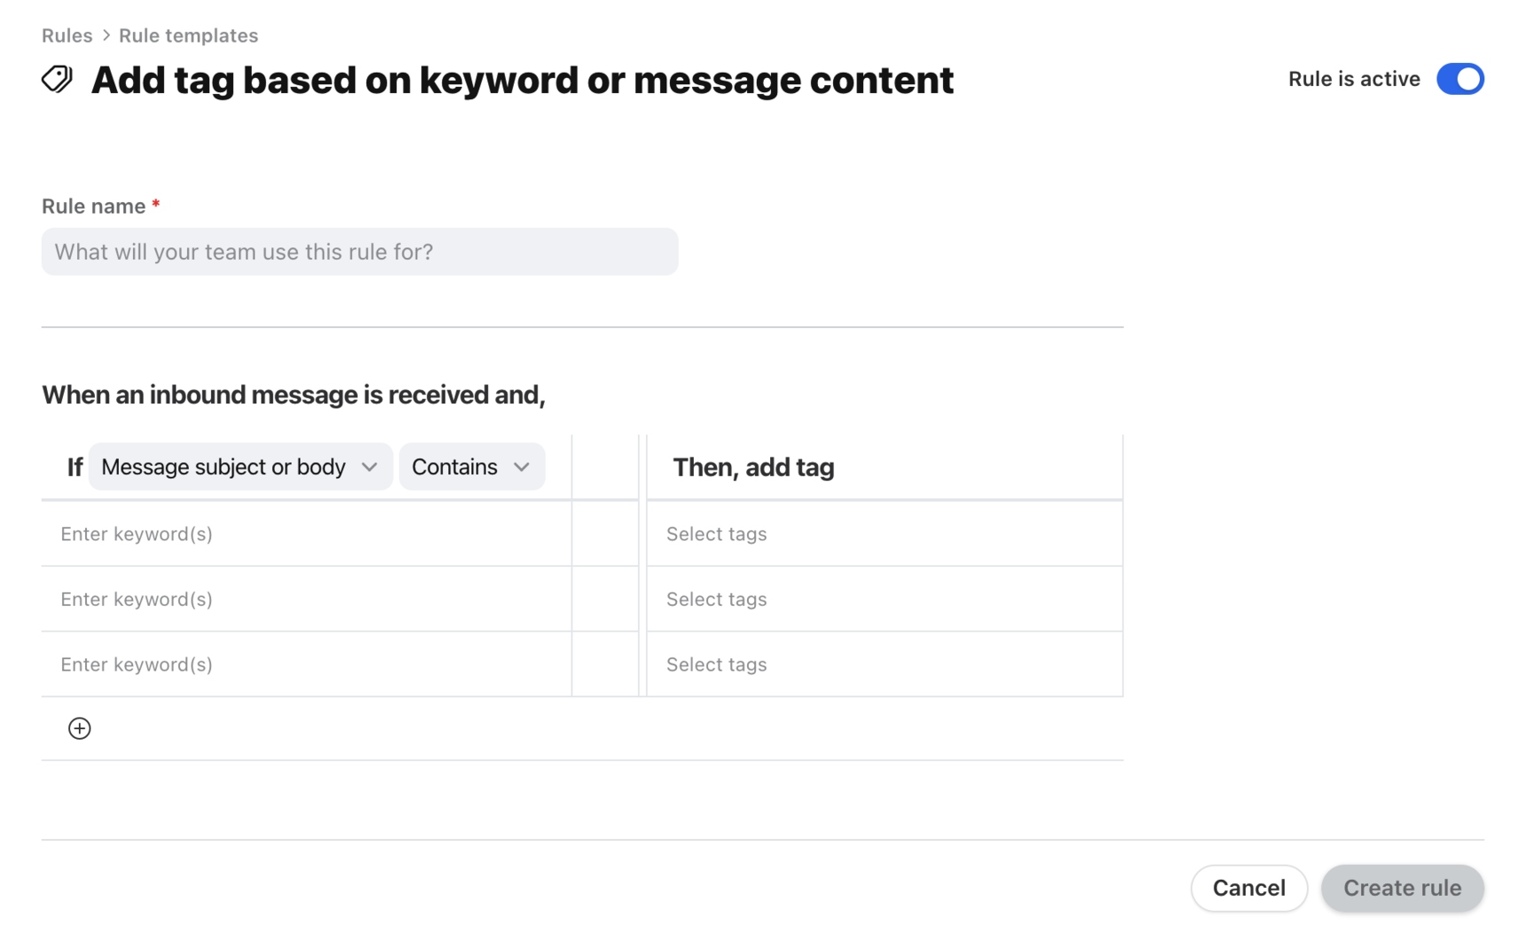Open Message subject or body dropdown
Viewport: 1526px width, 933px height.
pyautogui.click(x=240, y=466)
